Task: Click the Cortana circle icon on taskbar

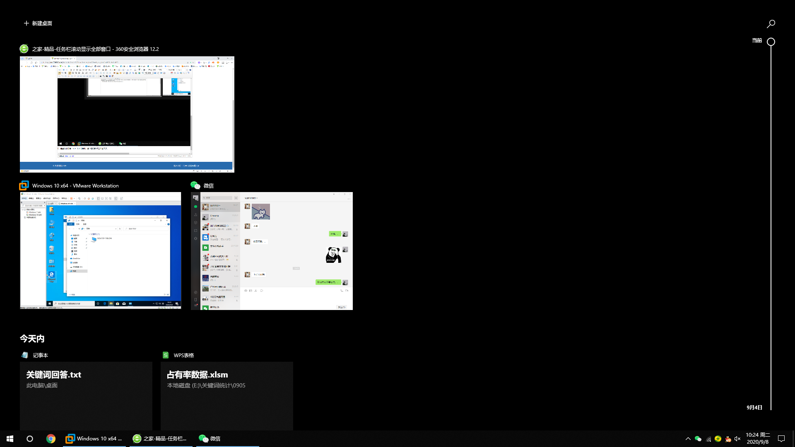Action: pos(30,439)
